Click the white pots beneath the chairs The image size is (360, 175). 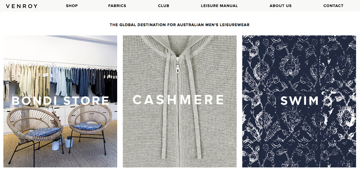[62, 143]
